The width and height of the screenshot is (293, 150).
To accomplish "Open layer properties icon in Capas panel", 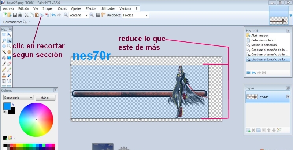I will click(x=279, y=130).
